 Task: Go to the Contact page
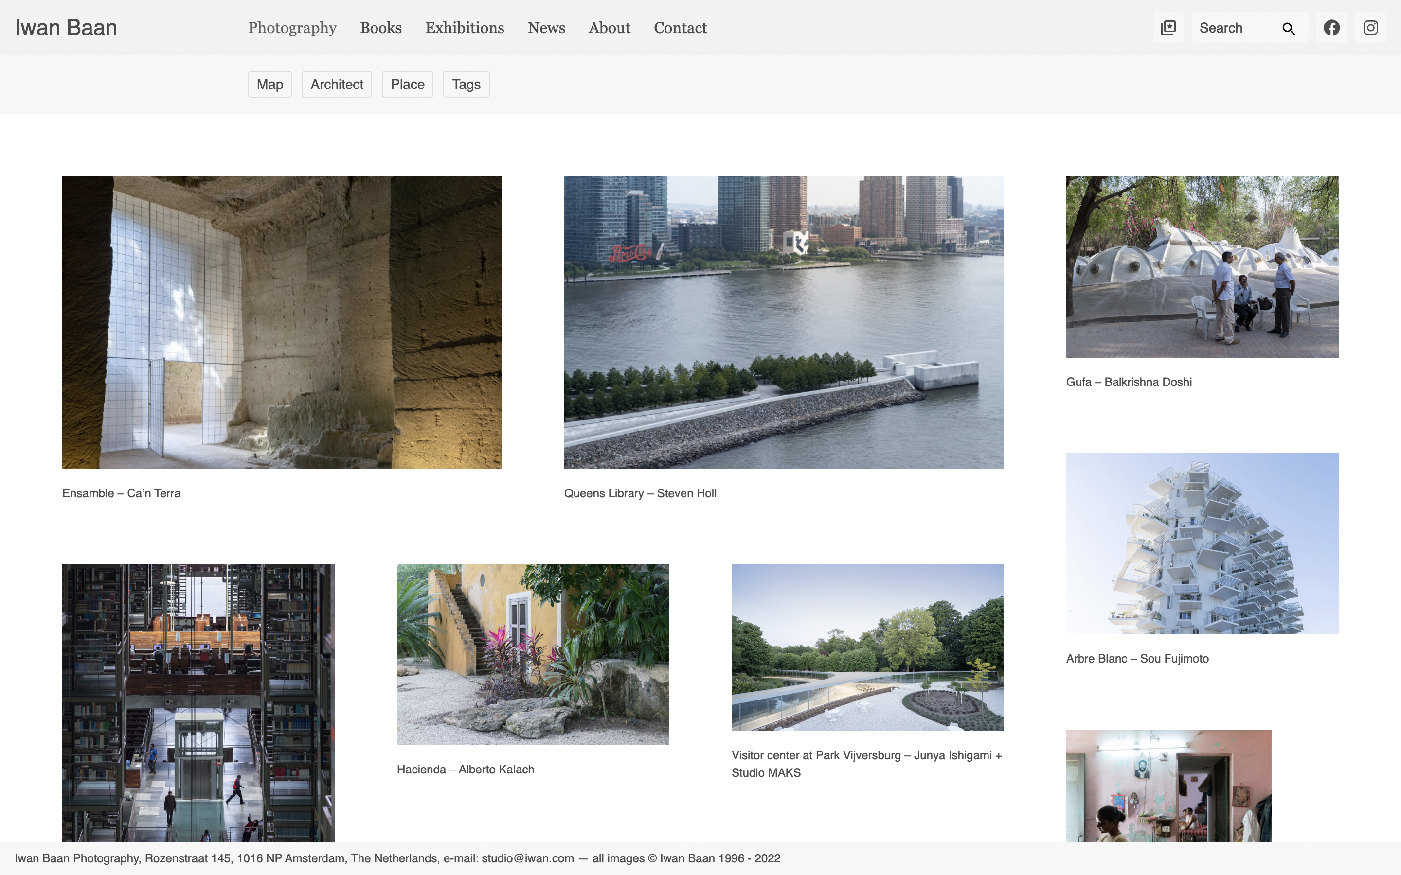point(680,28)
